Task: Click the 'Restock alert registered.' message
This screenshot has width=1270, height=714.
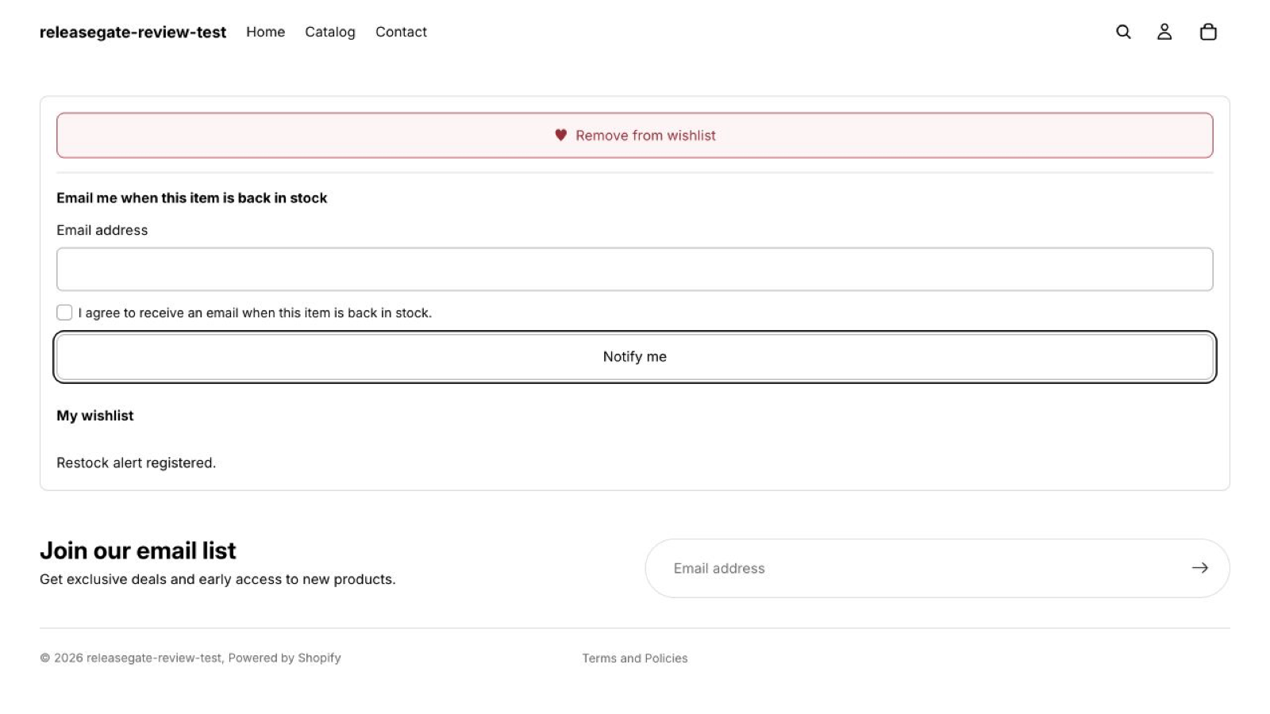Action: pos(136,463)
